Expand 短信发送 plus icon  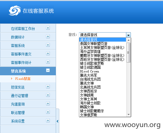(x=48, y=87)
